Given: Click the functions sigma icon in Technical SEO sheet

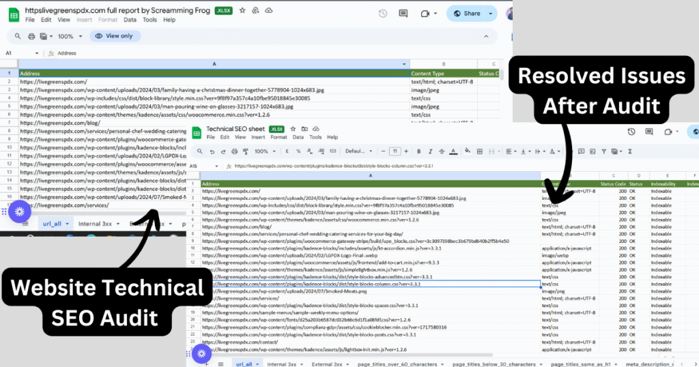Looking at the screenshot, I should tap(630, 151).
